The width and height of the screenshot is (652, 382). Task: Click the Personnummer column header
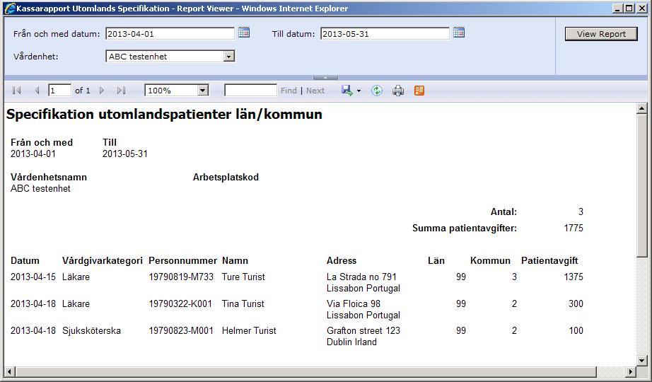pyautogui.click(x=182, y=260)
